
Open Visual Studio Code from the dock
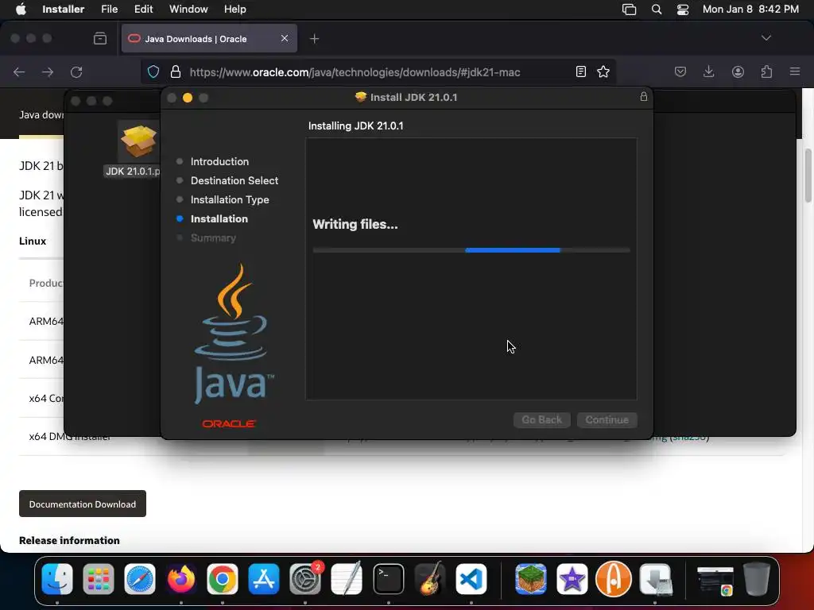point(471,579)
